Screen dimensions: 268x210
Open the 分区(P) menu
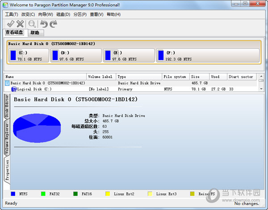tap(80, 14)
